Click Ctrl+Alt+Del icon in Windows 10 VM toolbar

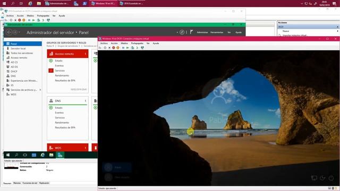click(100, 48)
